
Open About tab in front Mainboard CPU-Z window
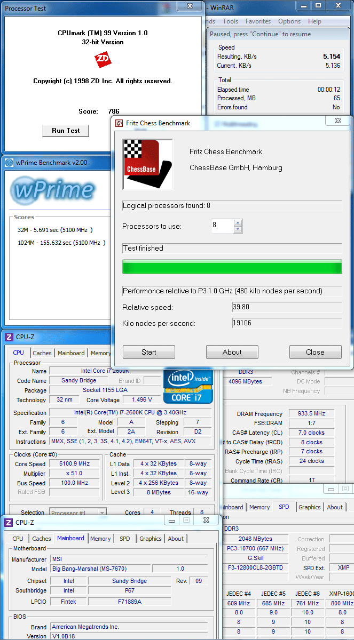[x=176, y=539]
